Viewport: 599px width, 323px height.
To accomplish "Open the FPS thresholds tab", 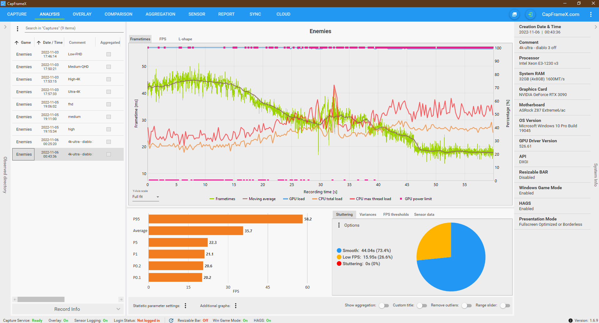I will pyautogui.click(x=396, y=214).
